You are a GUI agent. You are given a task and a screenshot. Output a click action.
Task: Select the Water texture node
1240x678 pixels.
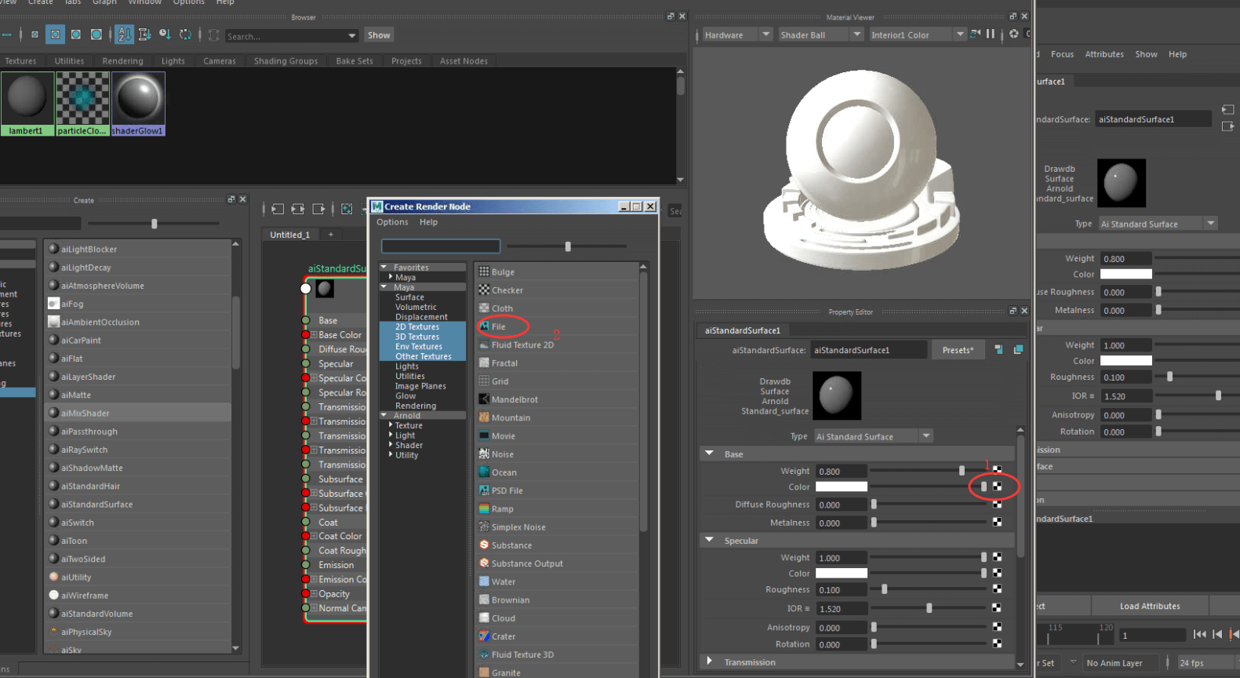click(504, 582)
